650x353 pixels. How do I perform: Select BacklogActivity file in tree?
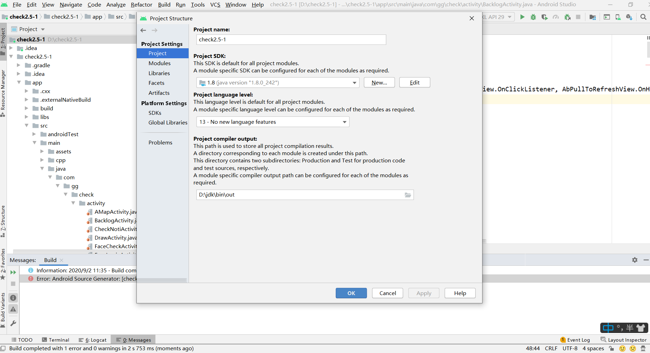(115, 220)
